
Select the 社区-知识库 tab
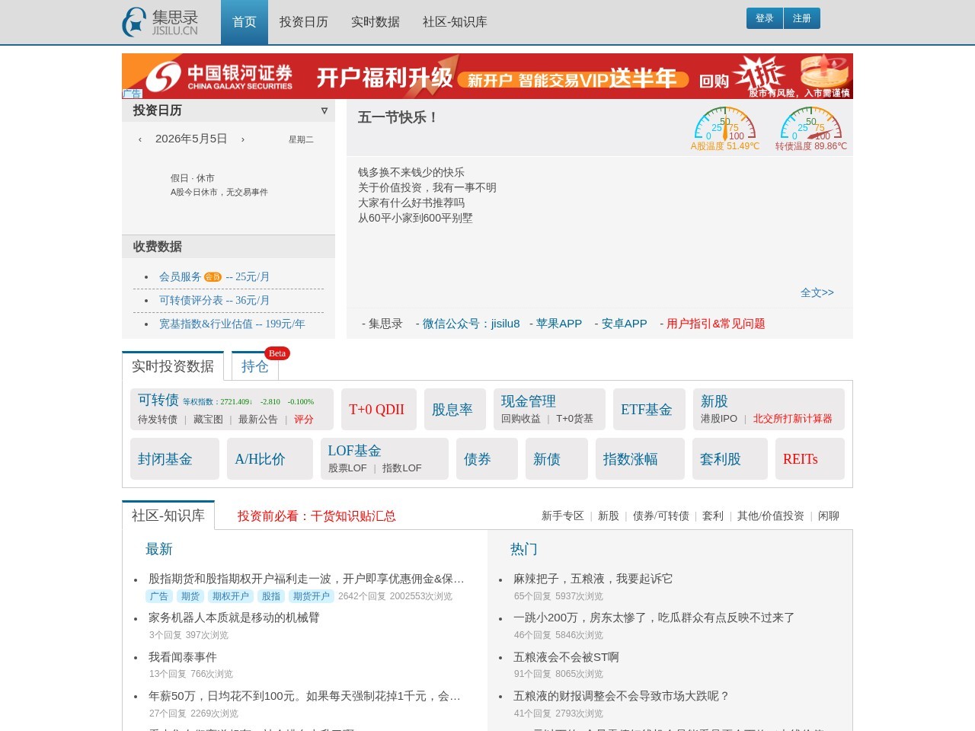point(168,516)
